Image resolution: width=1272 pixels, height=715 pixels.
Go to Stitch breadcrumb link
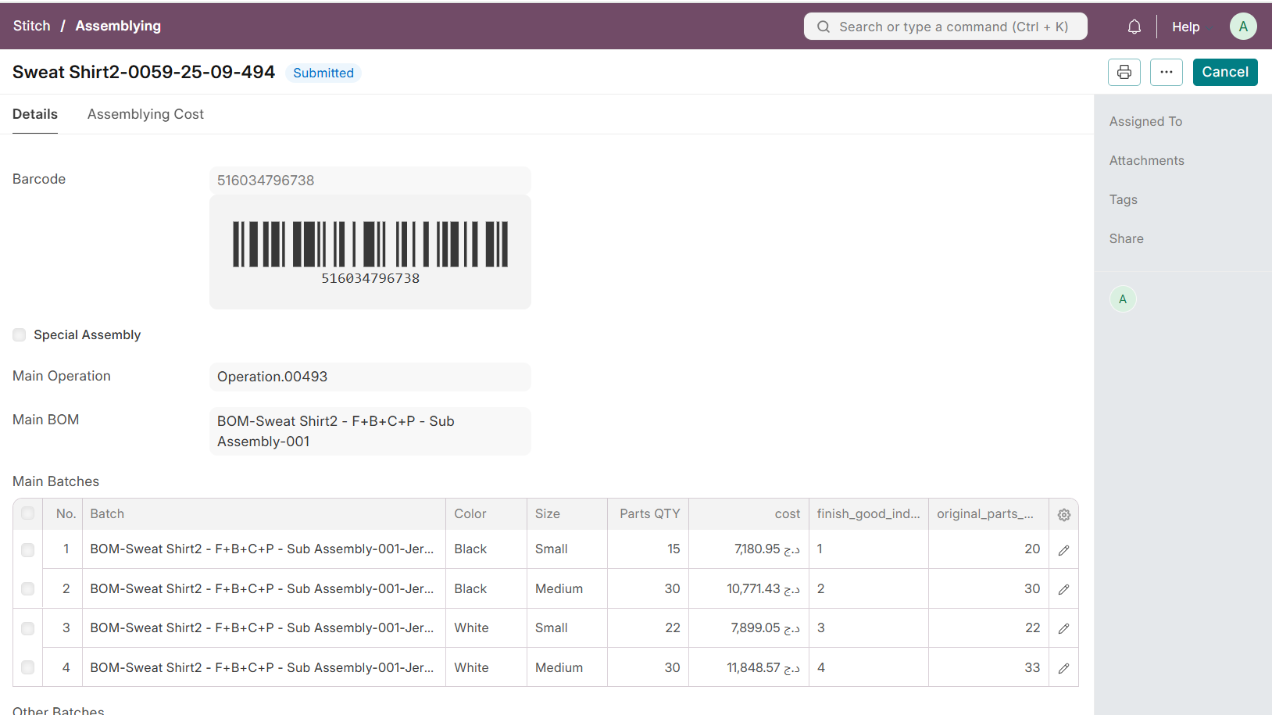pos(31,26)
